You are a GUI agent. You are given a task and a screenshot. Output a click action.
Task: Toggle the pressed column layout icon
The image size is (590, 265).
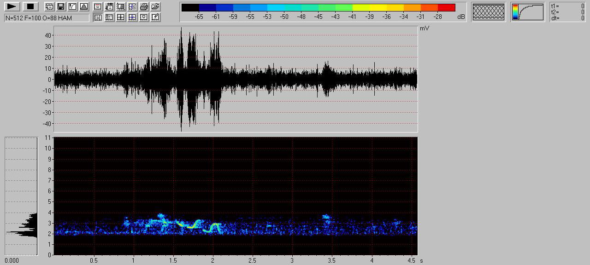click(x=98, y=17)
